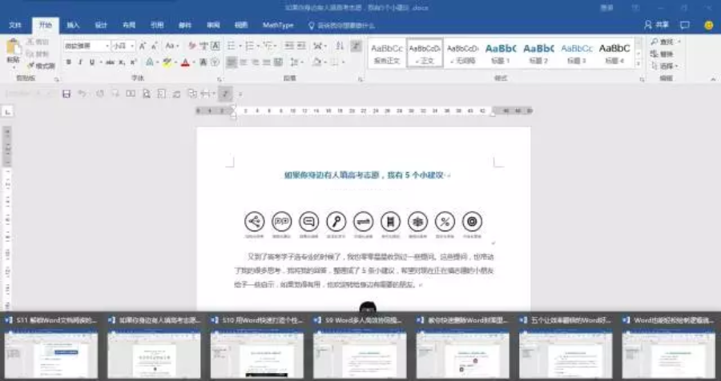
Task: Center the paragraph text
Action: pyautogui.click(x=244, y=62)
